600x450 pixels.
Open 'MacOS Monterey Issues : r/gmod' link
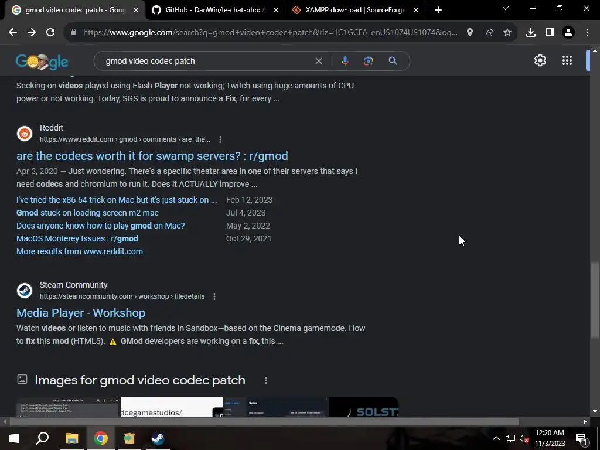click(x=77, y=239)
